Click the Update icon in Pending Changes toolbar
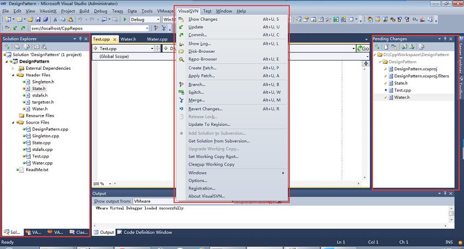The height and width of the screenshot is (249, 464). point(404,47)
